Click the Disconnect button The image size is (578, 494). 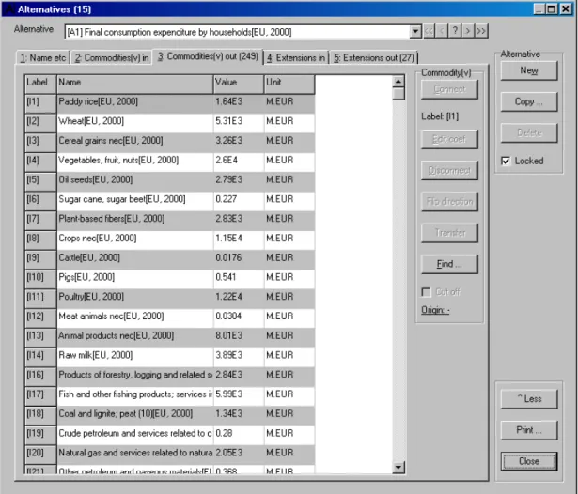tap(449, 171)
